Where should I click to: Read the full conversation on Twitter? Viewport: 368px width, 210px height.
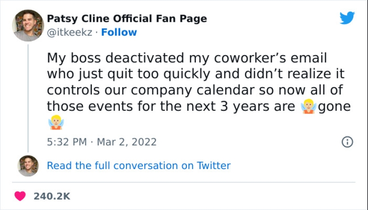(139, 166)
